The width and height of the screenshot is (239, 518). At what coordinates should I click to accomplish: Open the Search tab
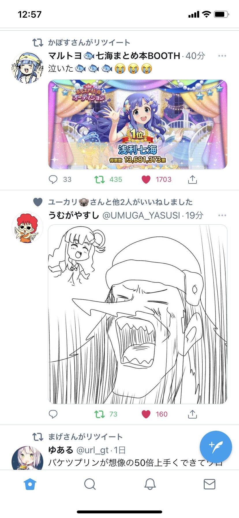[x=90, y=484]
